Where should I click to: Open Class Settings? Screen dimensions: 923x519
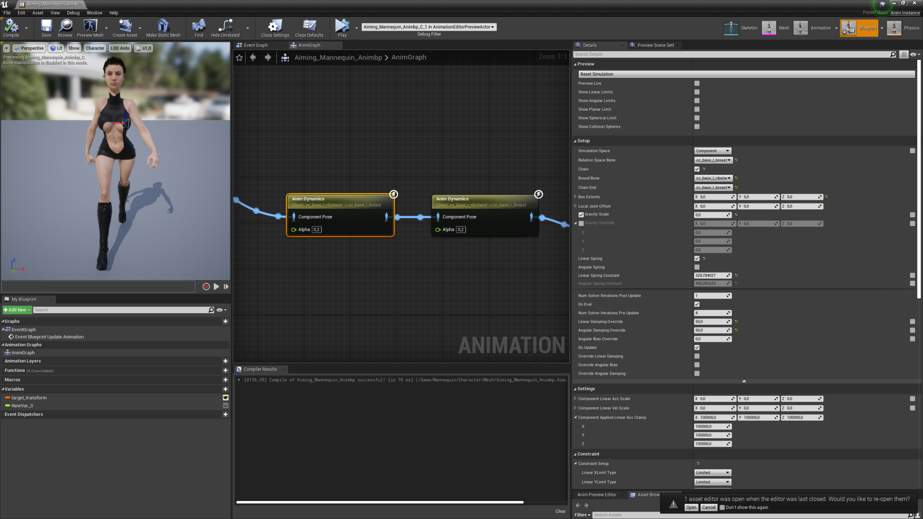275,28
